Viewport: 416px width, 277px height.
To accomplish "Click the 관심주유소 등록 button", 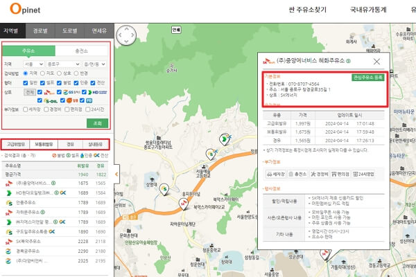I will 367,78.
